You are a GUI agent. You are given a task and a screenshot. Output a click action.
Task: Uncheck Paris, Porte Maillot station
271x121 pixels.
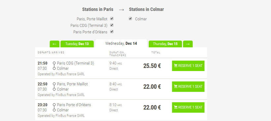pos(112,18)
